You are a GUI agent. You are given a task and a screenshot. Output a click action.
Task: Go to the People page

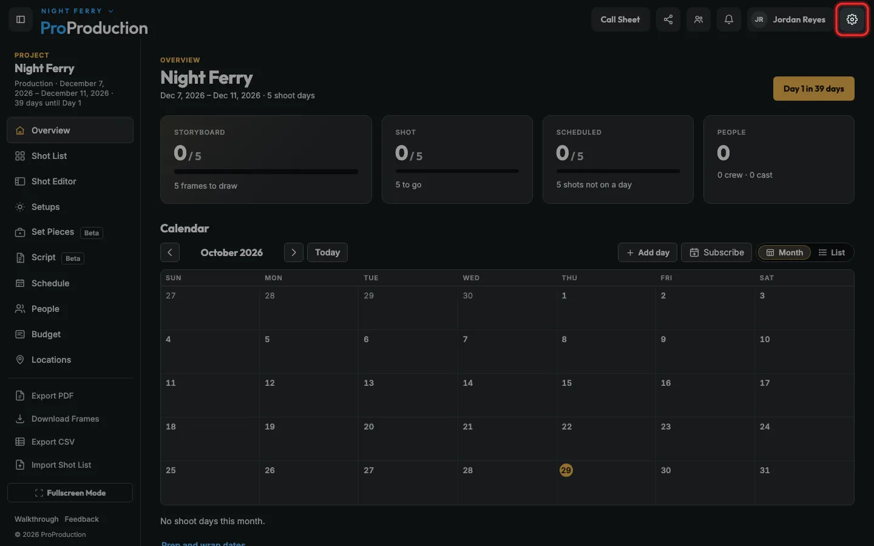click(x=70, y=309)
